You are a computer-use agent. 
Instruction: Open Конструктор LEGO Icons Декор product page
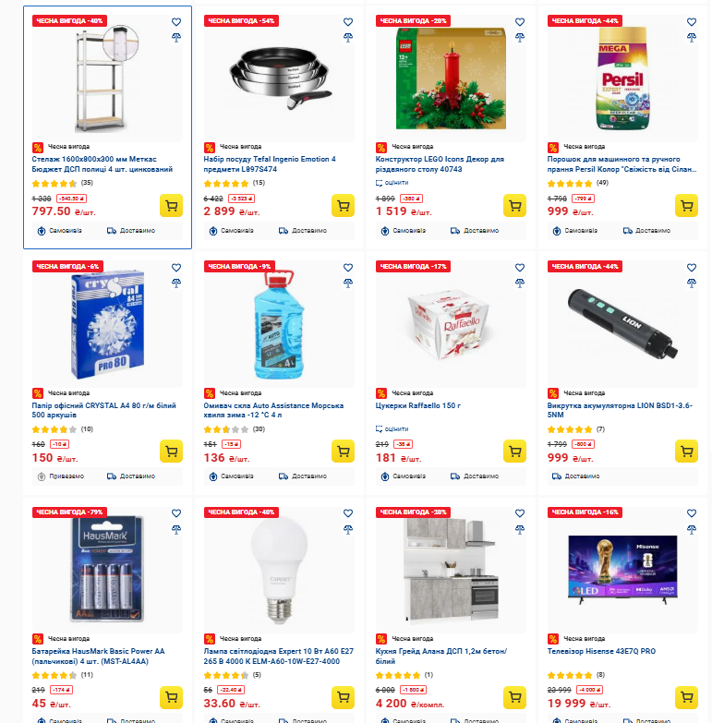pos(440,164)
